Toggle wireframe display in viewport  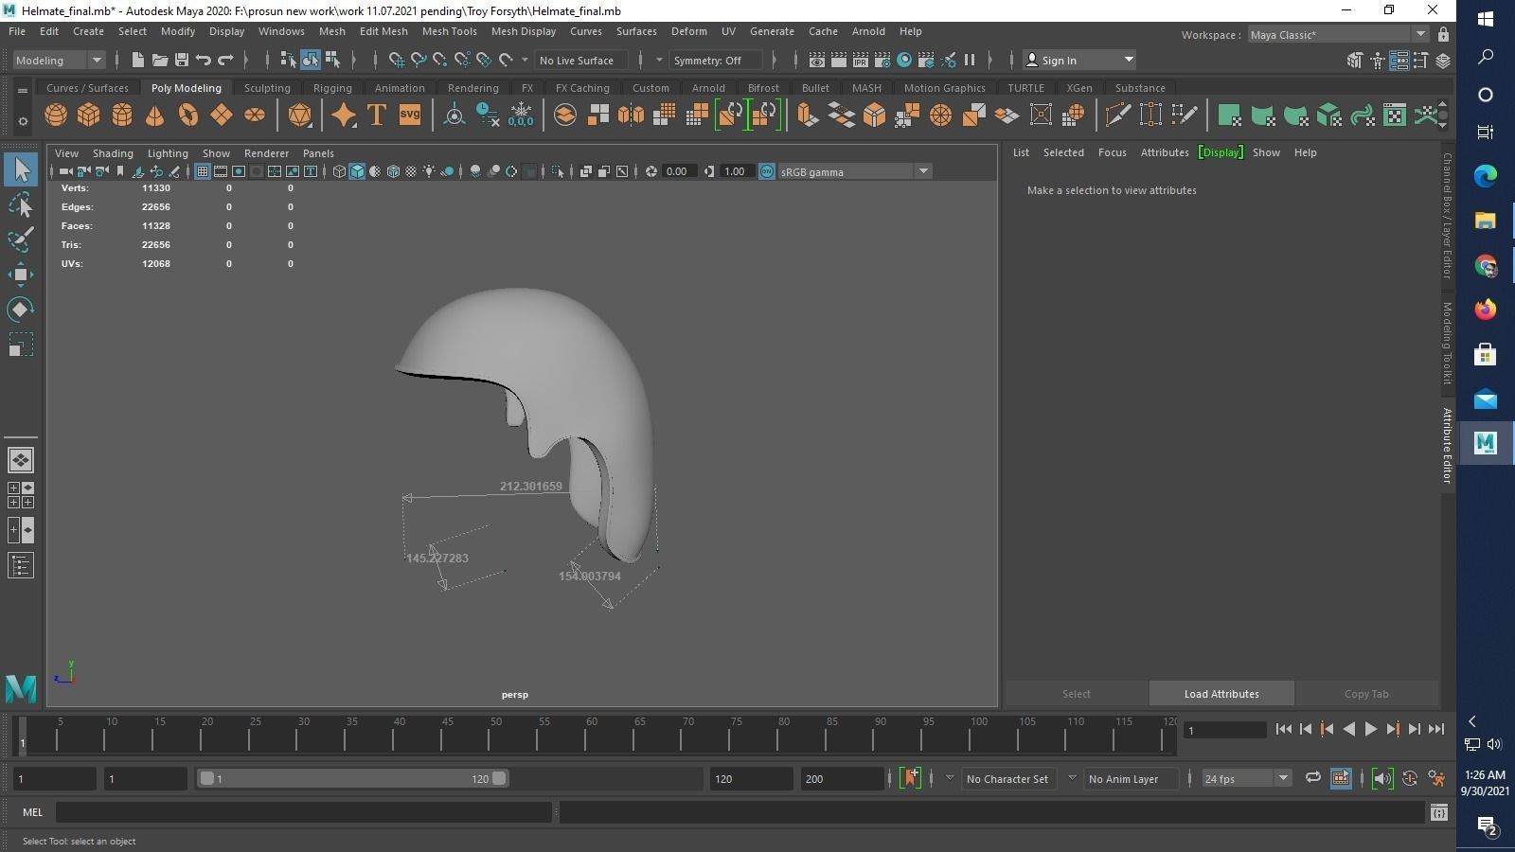339,171
